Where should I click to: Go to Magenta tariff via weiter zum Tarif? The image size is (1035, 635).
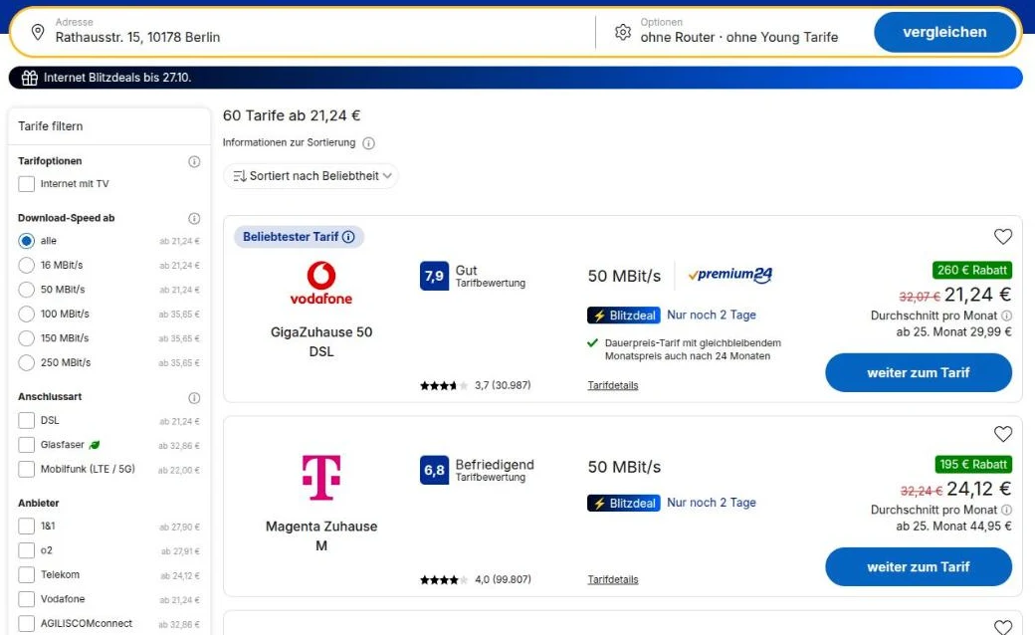click(919, 567)
